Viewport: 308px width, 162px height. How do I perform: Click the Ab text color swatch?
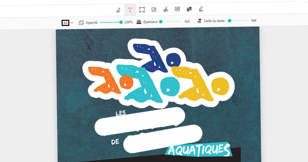pyautogui.click(x=65, y=23)
